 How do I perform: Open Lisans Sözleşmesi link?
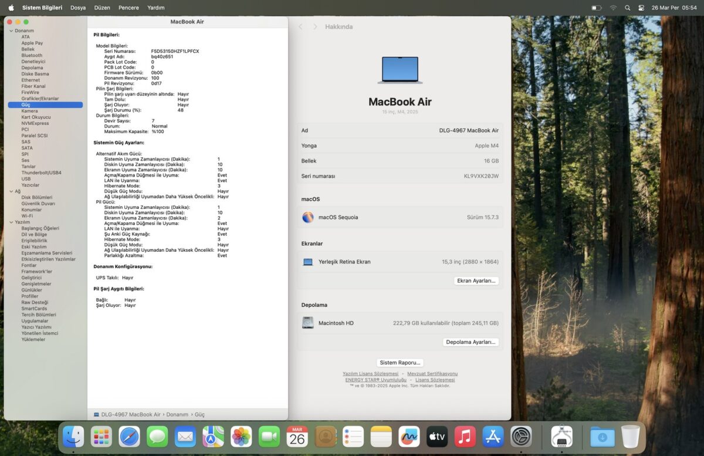click(x=435, y=380)
